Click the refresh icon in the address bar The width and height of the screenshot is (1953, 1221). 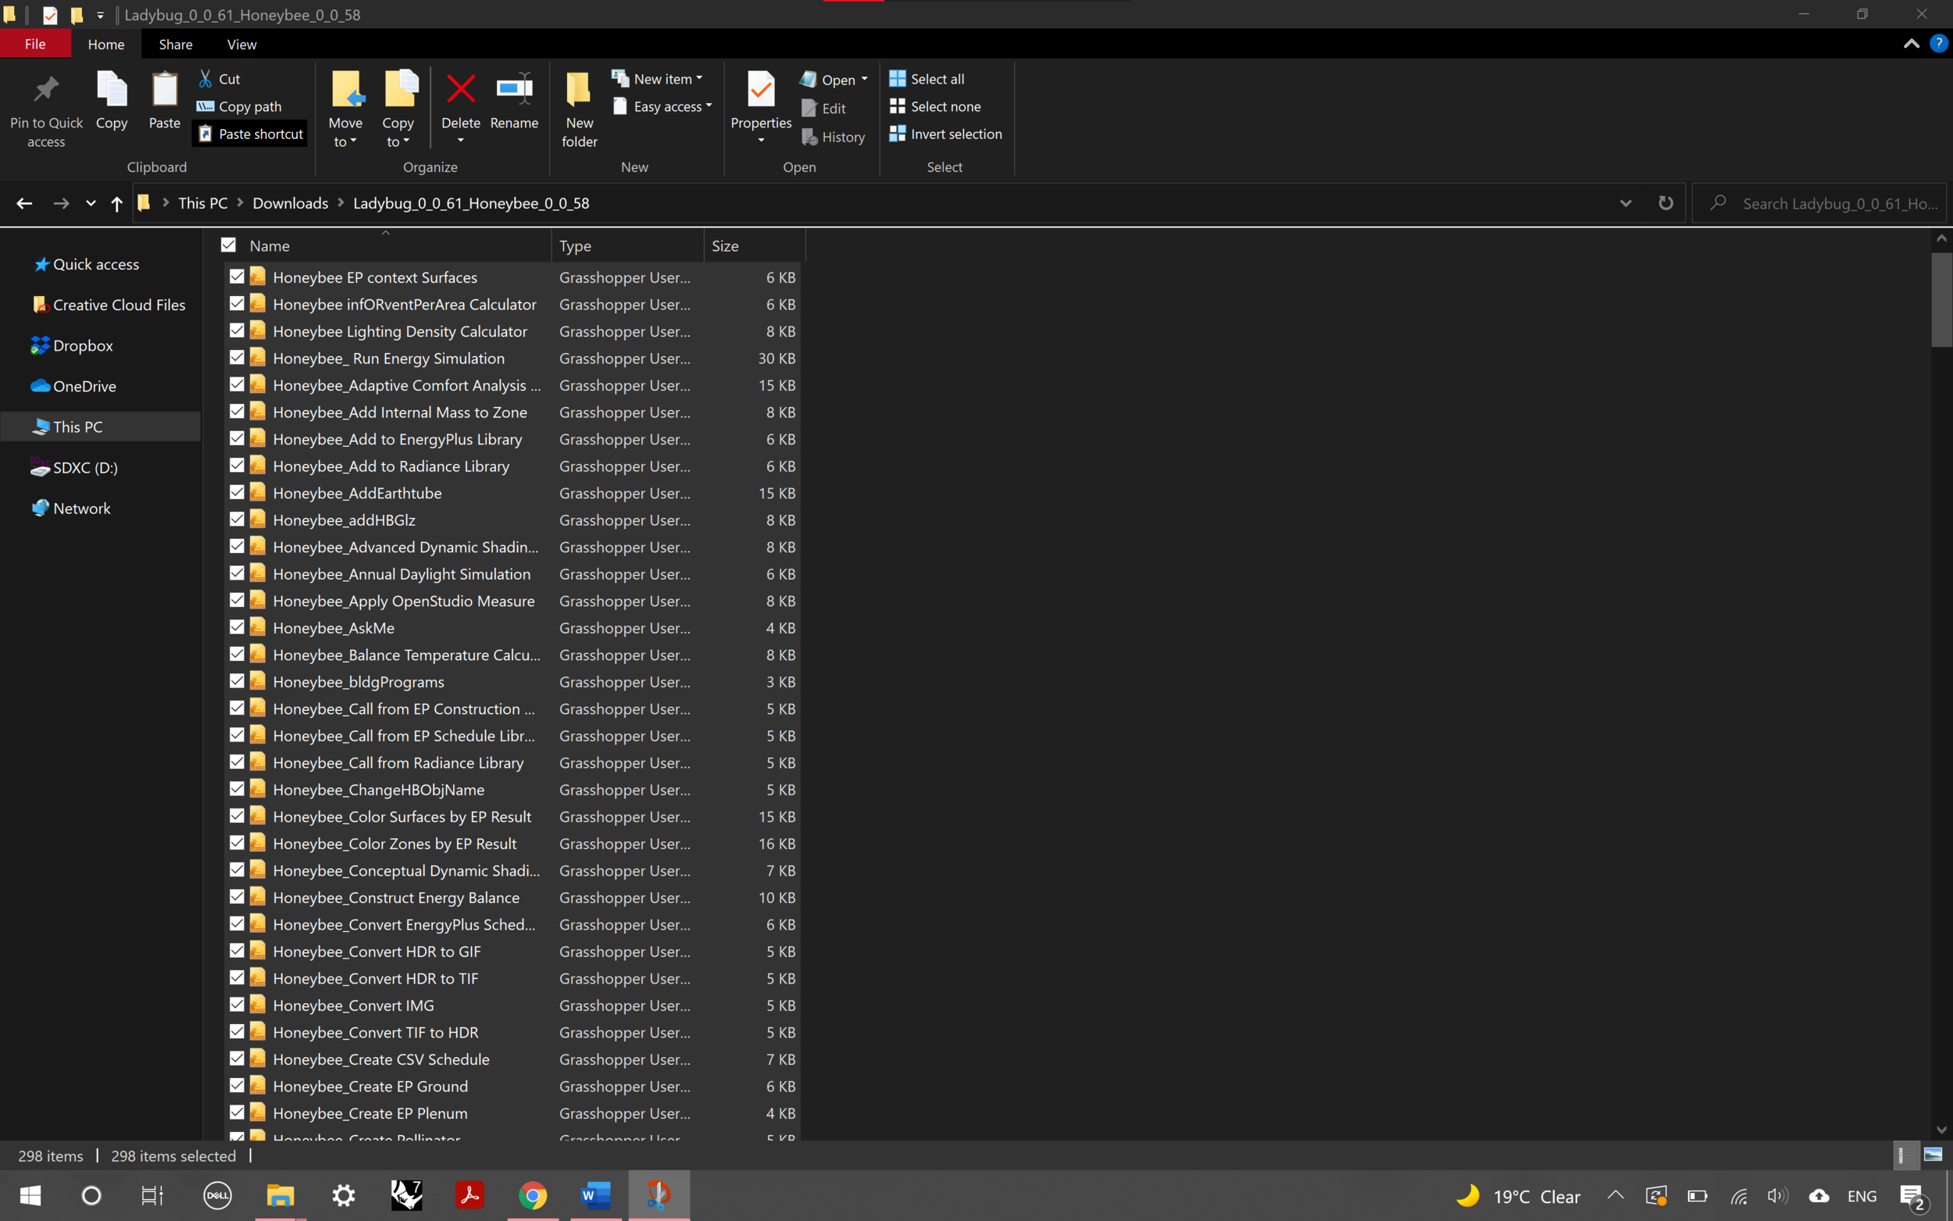(x=1665, y=202)
